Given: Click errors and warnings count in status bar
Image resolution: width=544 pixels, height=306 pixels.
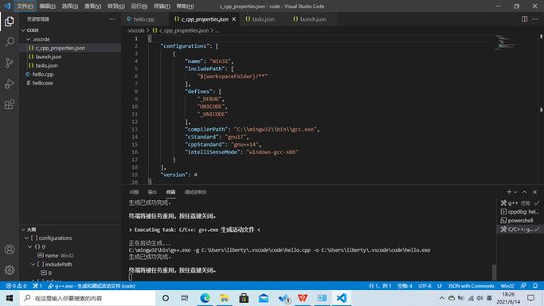Looking at the screenshot, I should 16,286.
